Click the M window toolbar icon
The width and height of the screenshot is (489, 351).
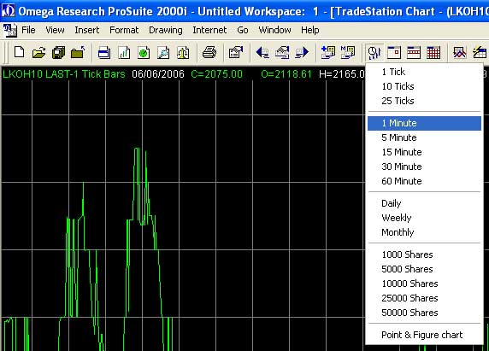click(348, 52)
